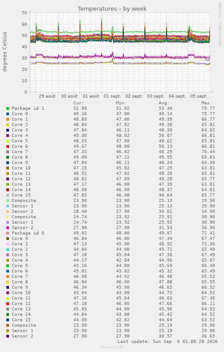
Task: Select the Core 12 max value 66.11
Action: coord(208,304)
